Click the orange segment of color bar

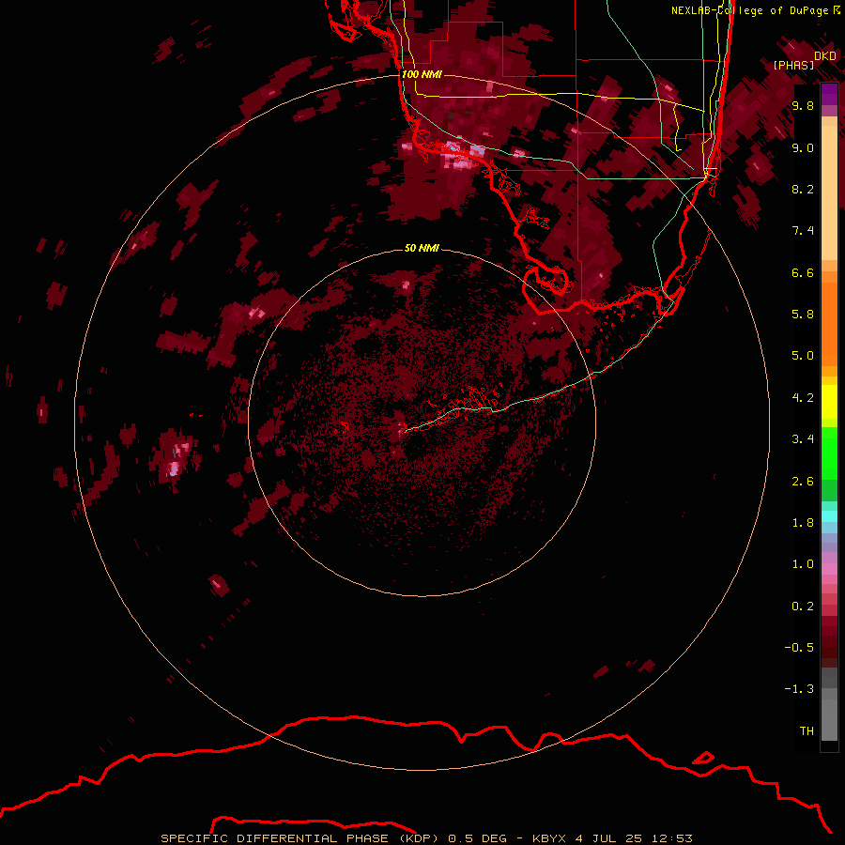click(x=829, y=323)
